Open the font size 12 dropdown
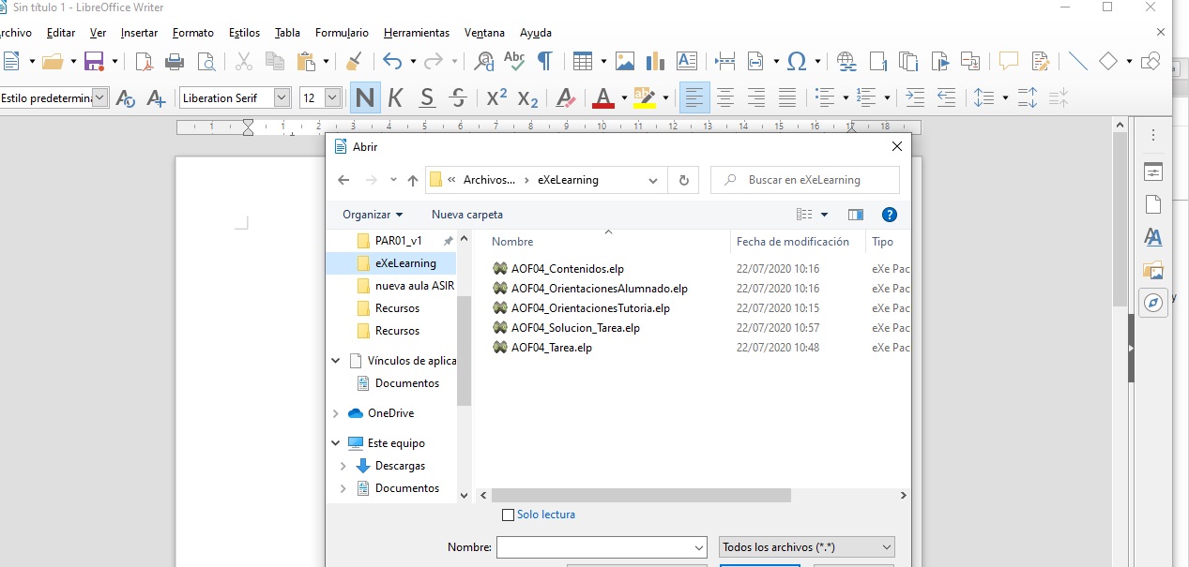The image size is (1189, 567). [x=332, y=97]
